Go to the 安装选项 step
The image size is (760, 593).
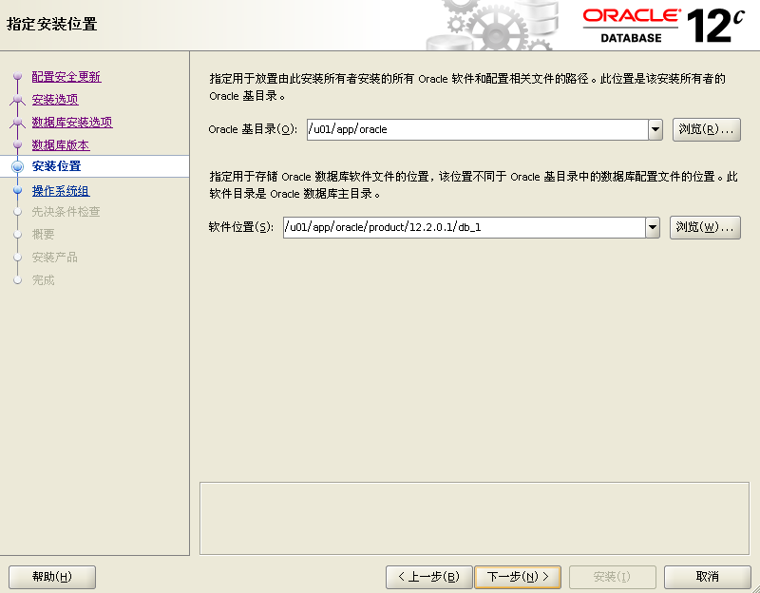[55, 100]
